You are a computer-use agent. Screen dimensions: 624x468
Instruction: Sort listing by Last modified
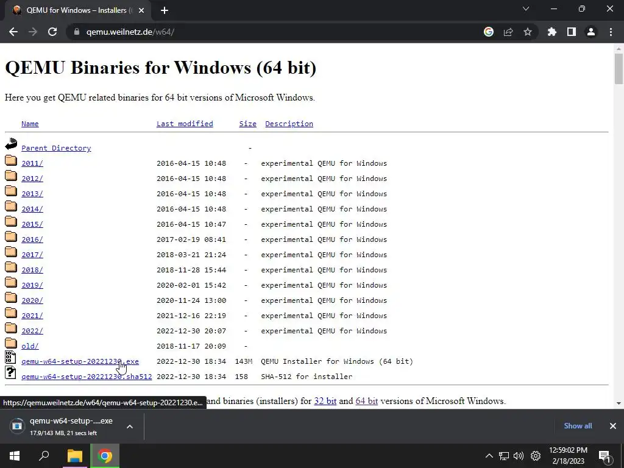coord(185,124)
